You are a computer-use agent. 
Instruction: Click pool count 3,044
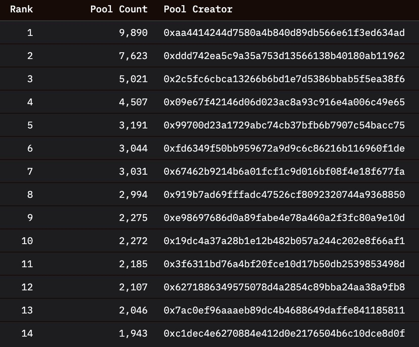[133, 148]
